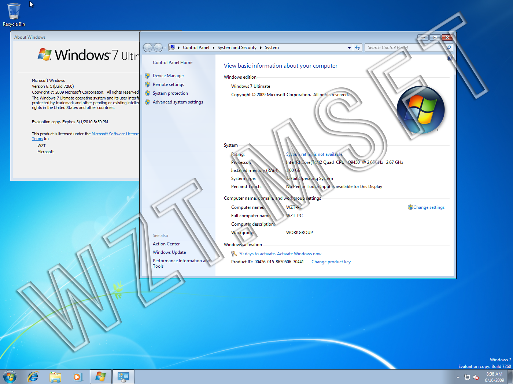The height and width of the screenshot is (384, 513).
Task: Open Windows Update under See also
Action: click(x=169, y=252)
